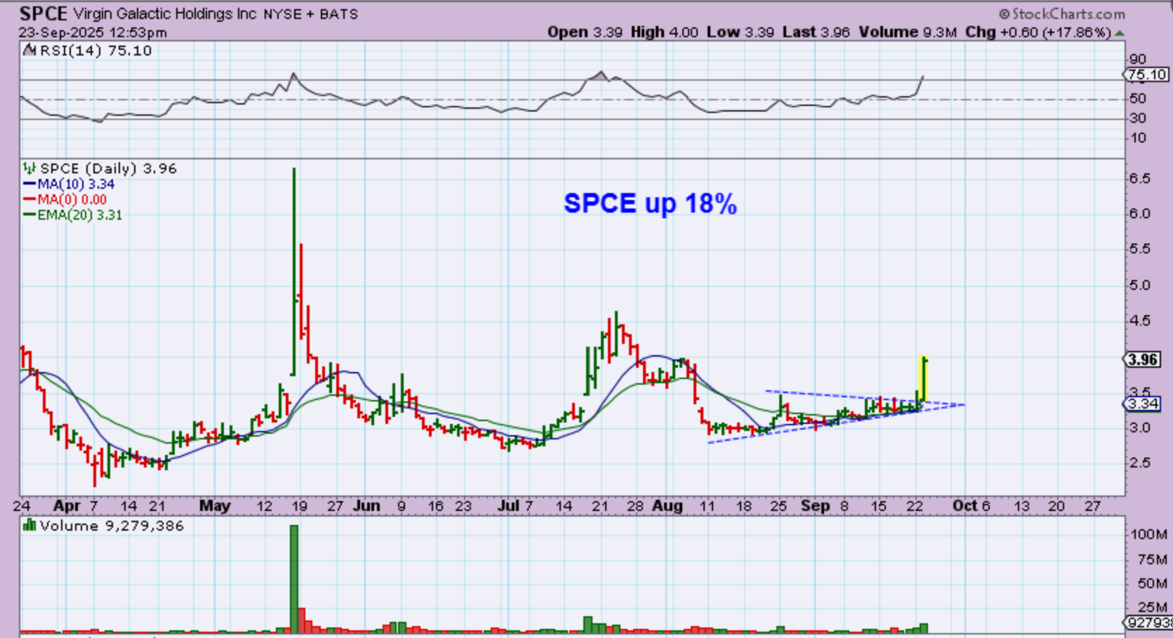Click the SPCE (Daily) 3.96 legend label
This screenshot has height=638, width=1173.
[x=108, y=168]
